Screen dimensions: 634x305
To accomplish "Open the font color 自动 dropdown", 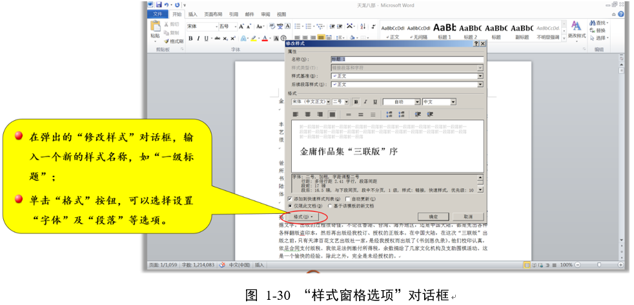I will pyautogui.click(x=418, y=102).
